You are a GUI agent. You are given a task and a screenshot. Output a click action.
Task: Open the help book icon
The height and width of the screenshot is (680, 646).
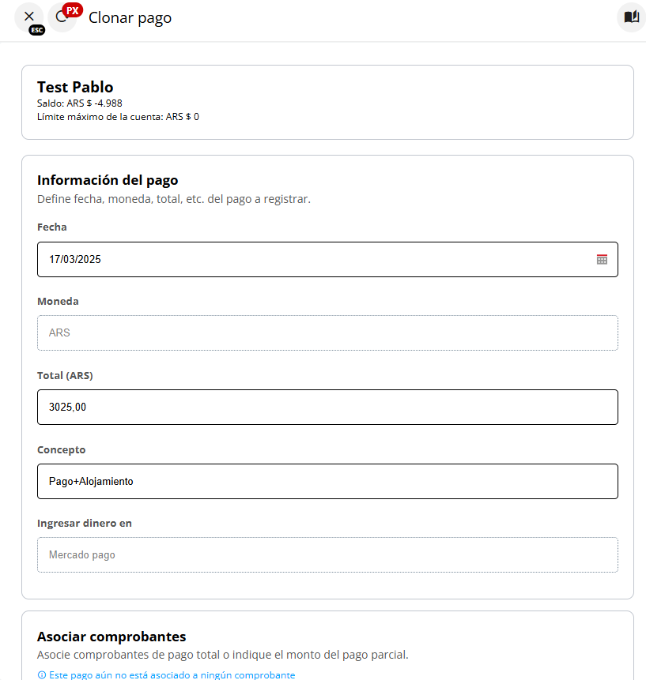(631, 17)
